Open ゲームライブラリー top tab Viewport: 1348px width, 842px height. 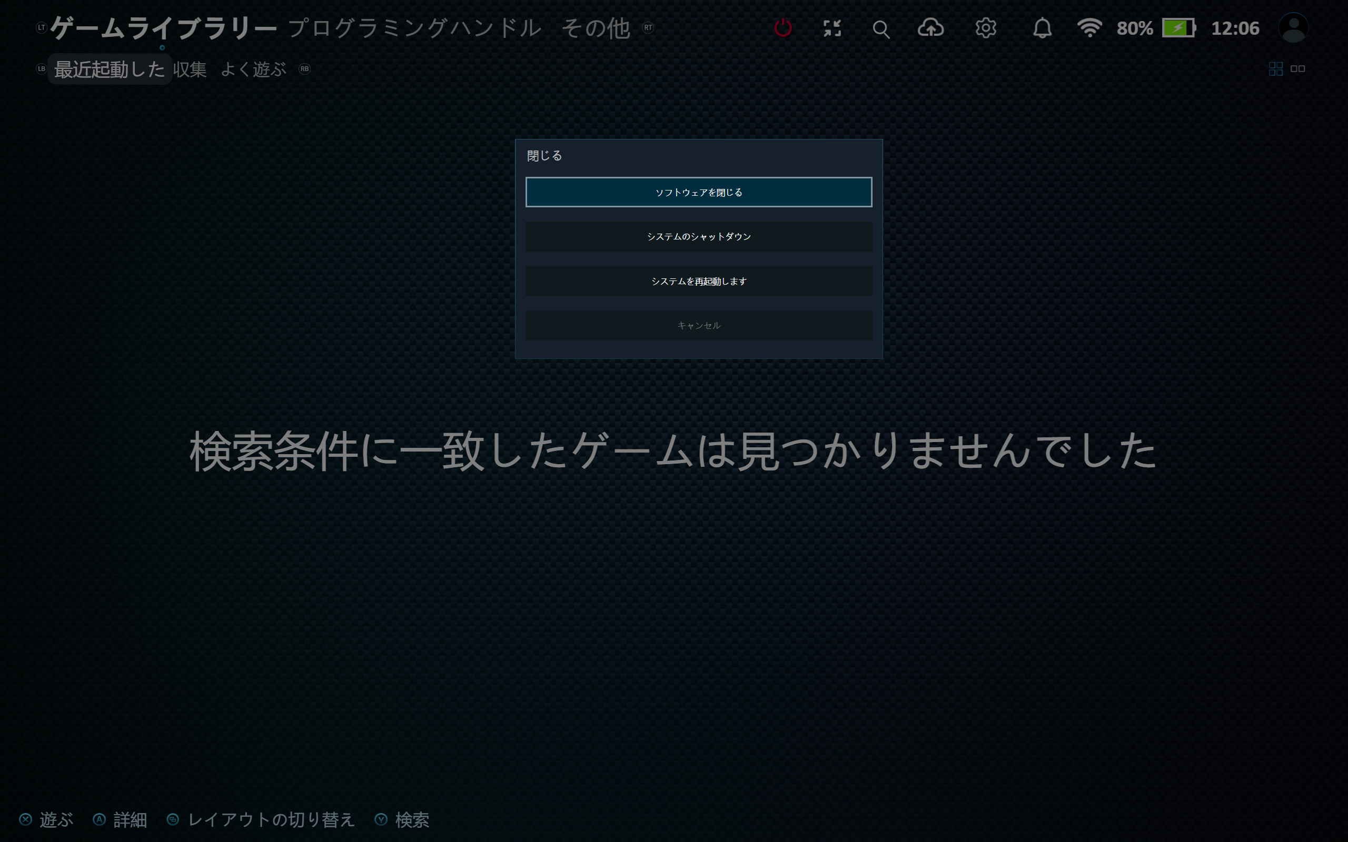[163, 28]
